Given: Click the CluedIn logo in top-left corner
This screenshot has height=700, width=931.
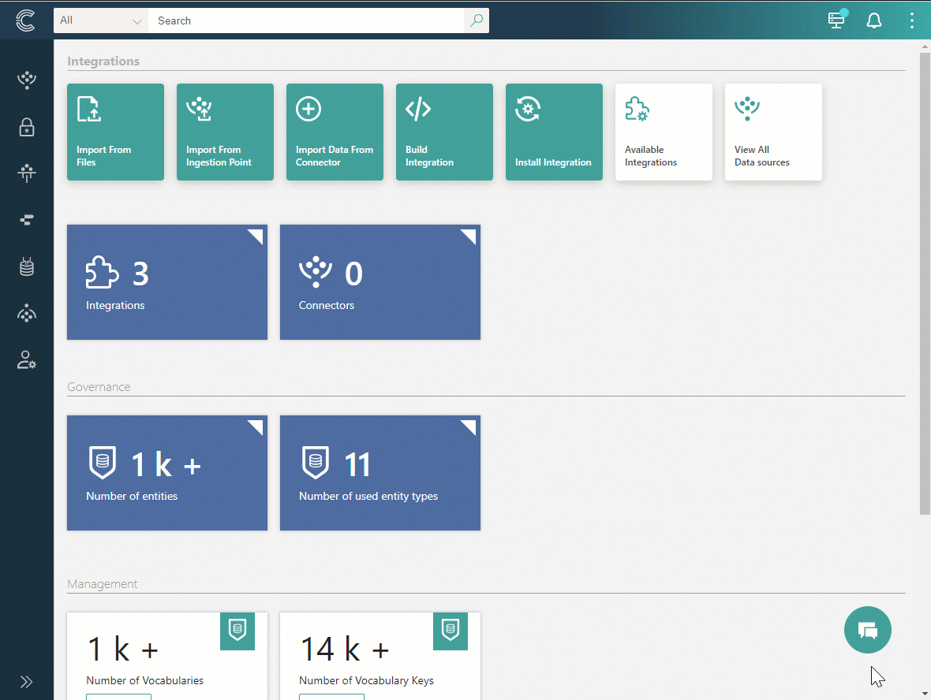Looking at the screenshot, I should coord(26,20).
